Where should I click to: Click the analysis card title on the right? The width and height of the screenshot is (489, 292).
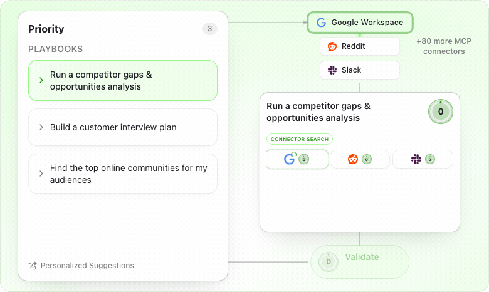(318, 112)
